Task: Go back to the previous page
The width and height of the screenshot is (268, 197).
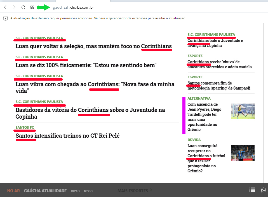Action: pyautogui.click(x=5, y=7)
